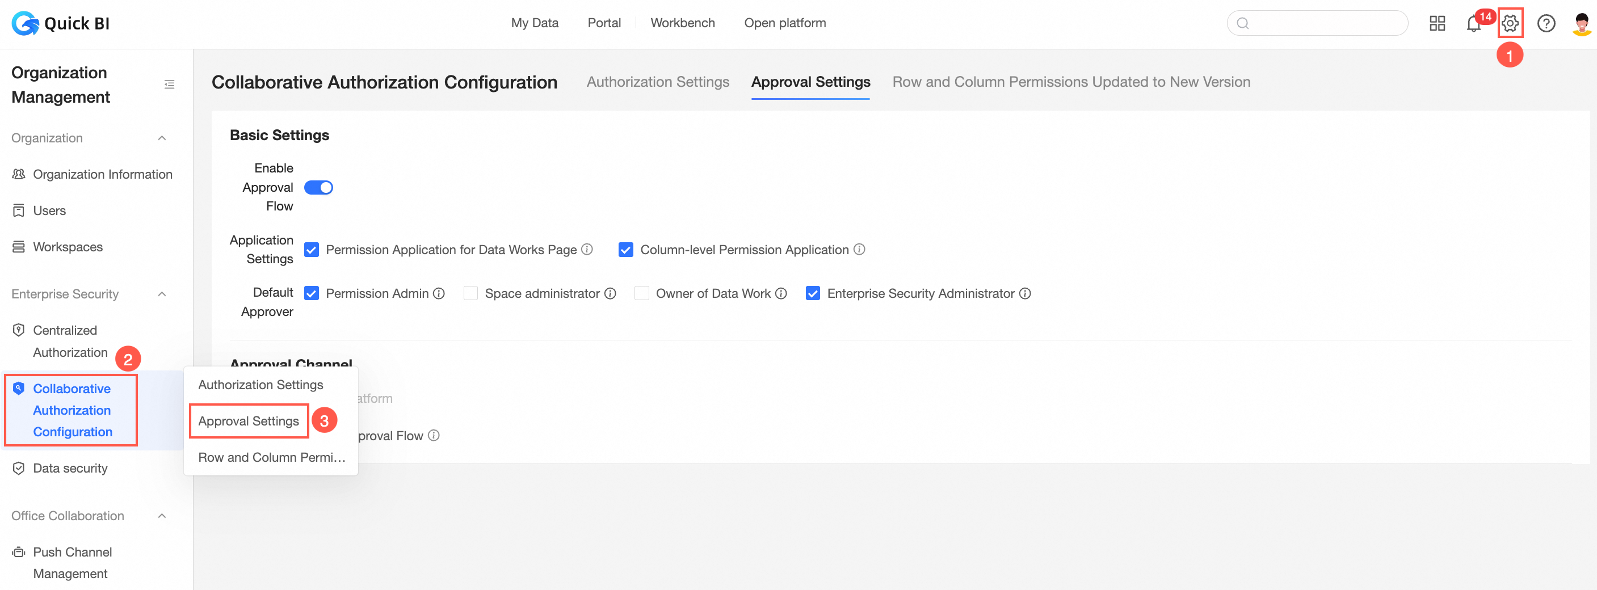1597x590 pixels.
Task: Click the search magnifier icon
Action: [x=1242, y=24]
